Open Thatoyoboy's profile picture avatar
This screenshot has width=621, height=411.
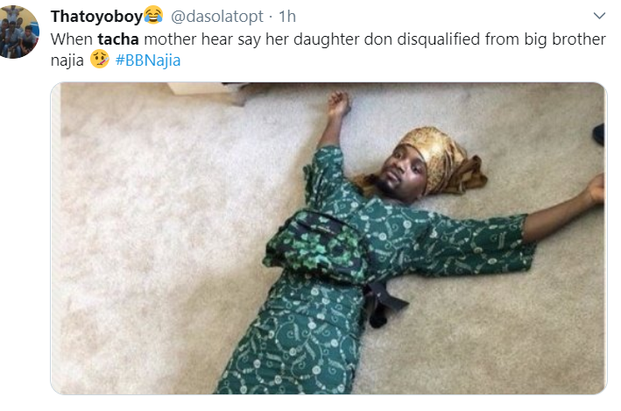click(18, 32)
